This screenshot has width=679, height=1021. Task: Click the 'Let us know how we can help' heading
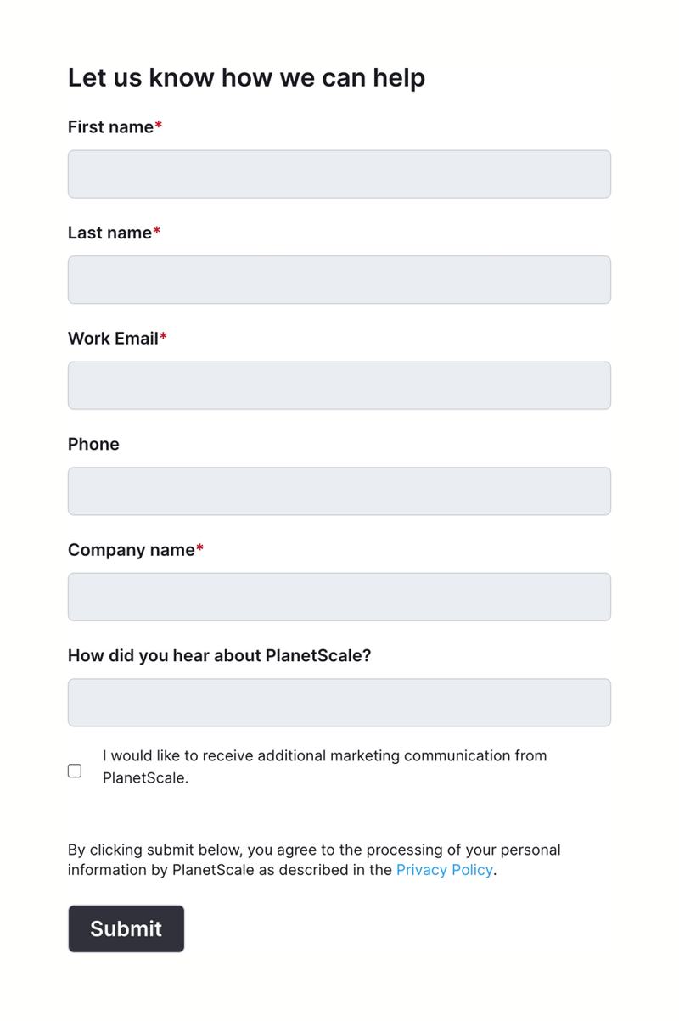[246, 77]
